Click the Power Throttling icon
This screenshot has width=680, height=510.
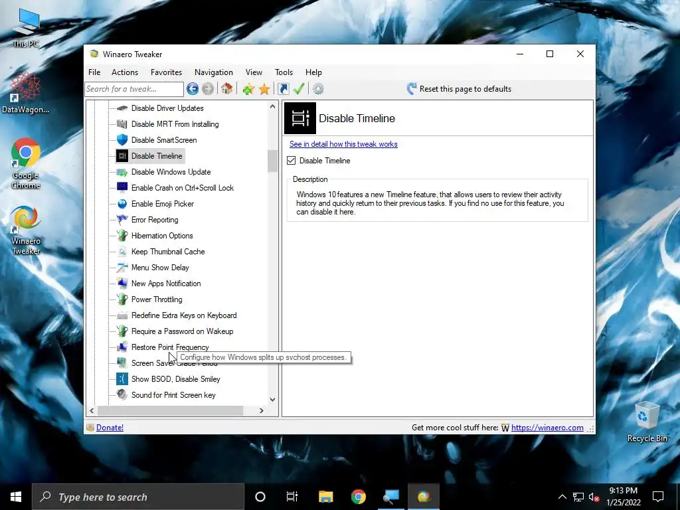[122, 299]
